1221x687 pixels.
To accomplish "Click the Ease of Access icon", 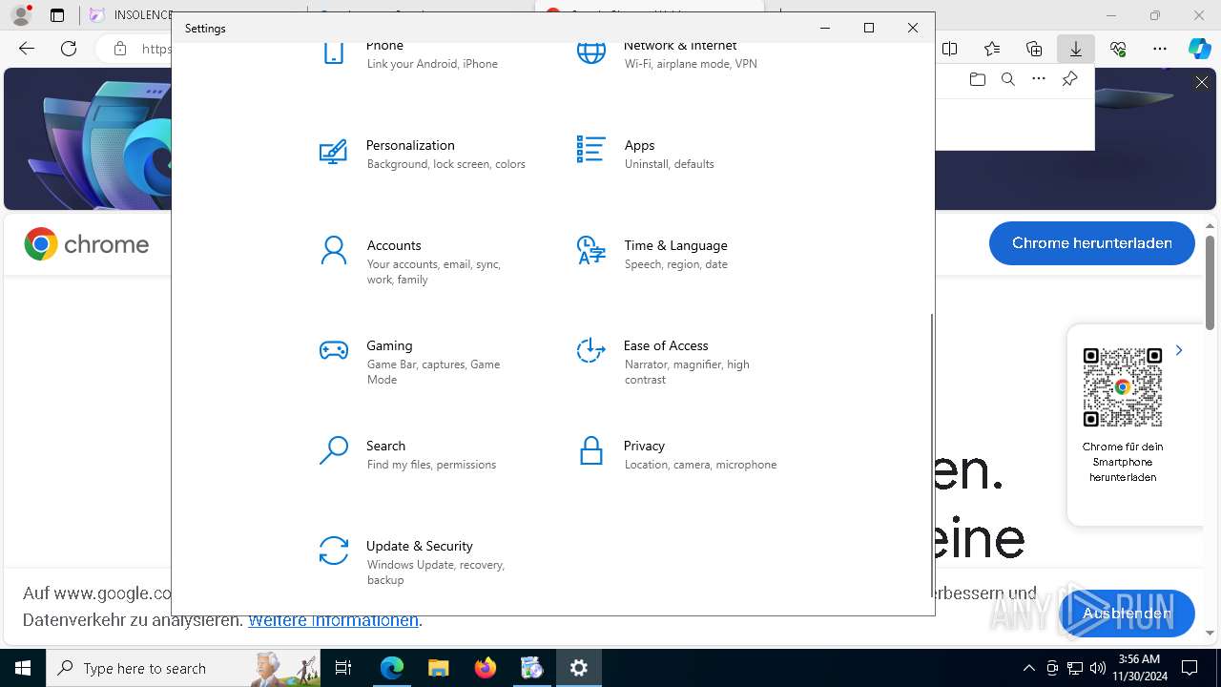I will pyautogui.click(x=590, y=350).
